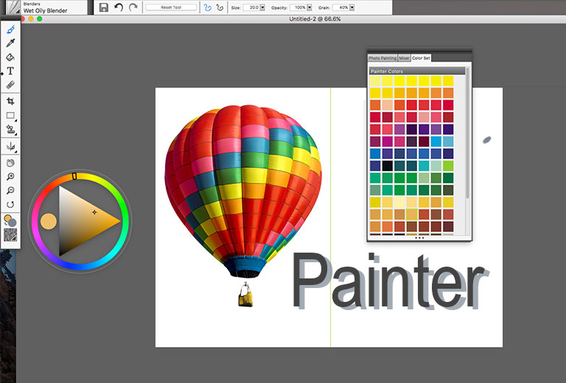Pick the bright lime green swatch
Viewport: 566px width, 383px height.
point(448,166)
